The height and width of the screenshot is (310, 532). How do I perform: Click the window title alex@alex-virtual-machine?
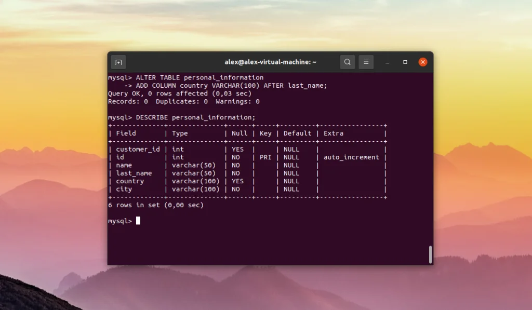tap(270, 62)
